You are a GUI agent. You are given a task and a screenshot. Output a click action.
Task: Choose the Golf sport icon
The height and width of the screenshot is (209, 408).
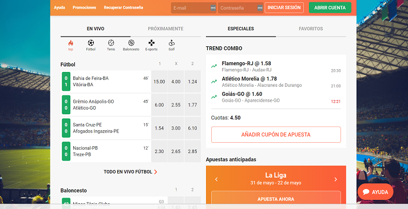(172, 43)
